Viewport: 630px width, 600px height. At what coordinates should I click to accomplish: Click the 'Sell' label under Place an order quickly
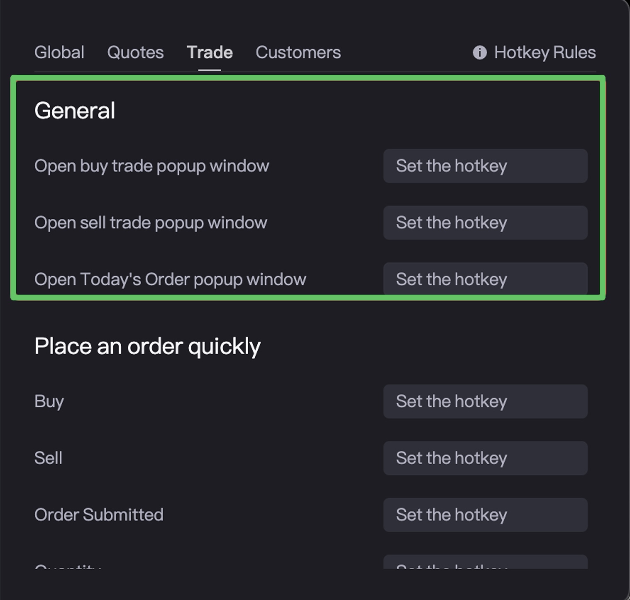click(48, 458)
